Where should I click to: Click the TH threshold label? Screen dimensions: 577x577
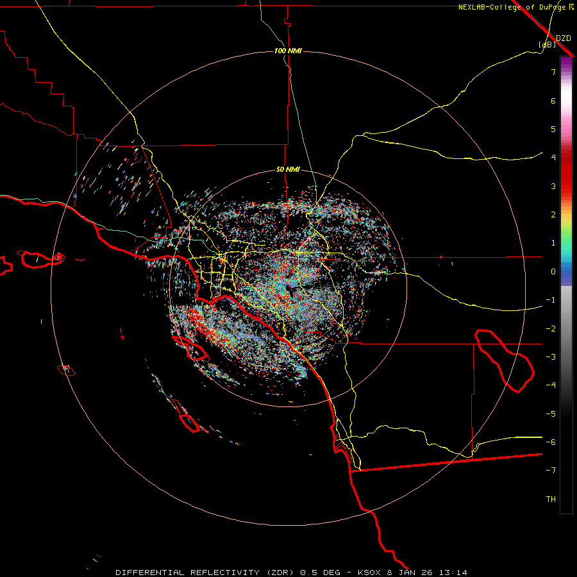pyautogui.click(x=551, y=499)
